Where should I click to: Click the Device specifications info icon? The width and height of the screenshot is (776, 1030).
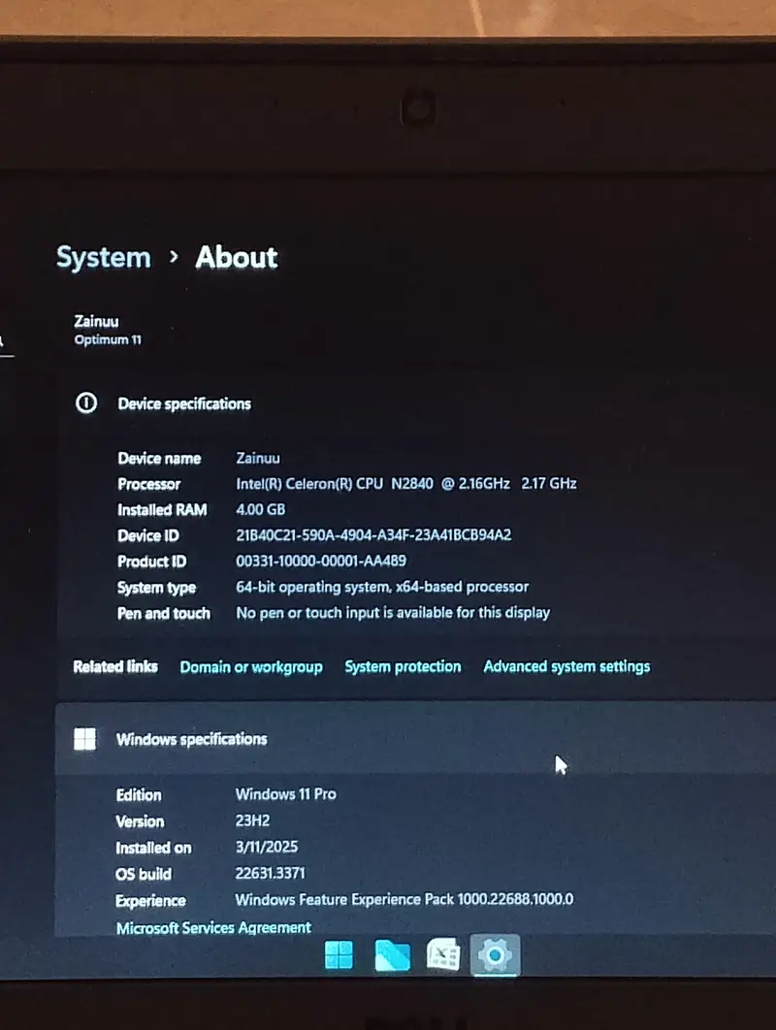click(x=86, y=403)
